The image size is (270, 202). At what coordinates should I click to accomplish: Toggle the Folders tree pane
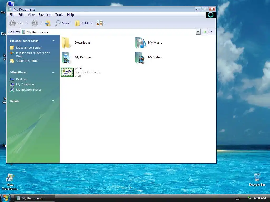click(x=83, y=23)
